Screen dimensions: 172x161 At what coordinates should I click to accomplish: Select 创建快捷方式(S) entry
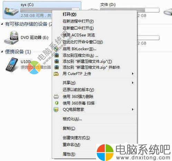click(x=76, y=138)
